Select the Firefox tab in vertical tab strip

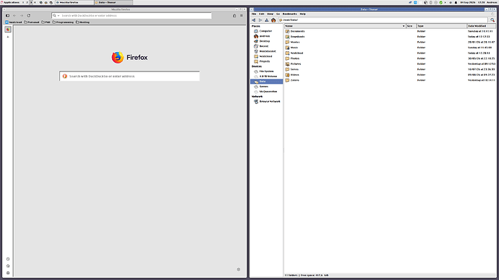8,29
